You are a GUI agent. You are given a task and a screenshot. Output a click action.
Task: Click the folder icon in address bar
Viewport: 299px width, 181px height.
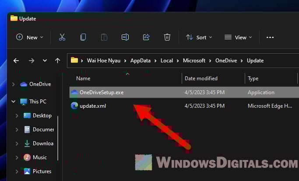point(74,60)
